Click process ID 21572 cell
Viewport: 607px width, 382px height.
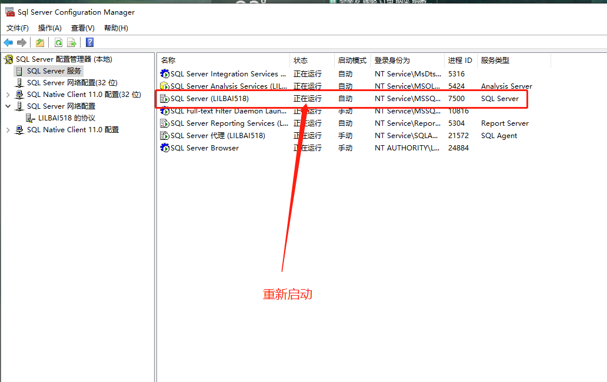coord(458,136)
